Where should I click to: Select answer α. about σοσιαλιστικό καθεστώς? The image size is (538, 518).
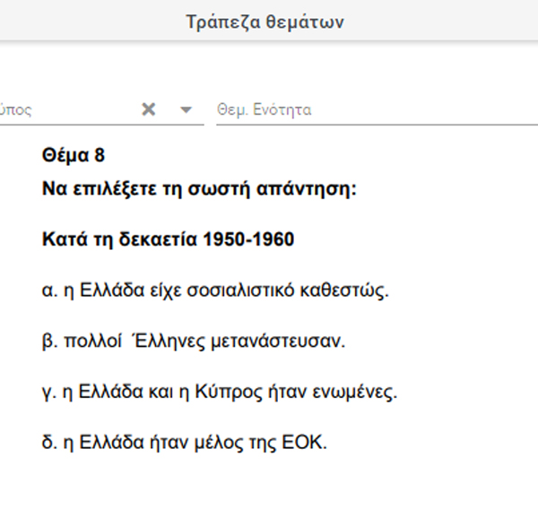pos(215,290)
